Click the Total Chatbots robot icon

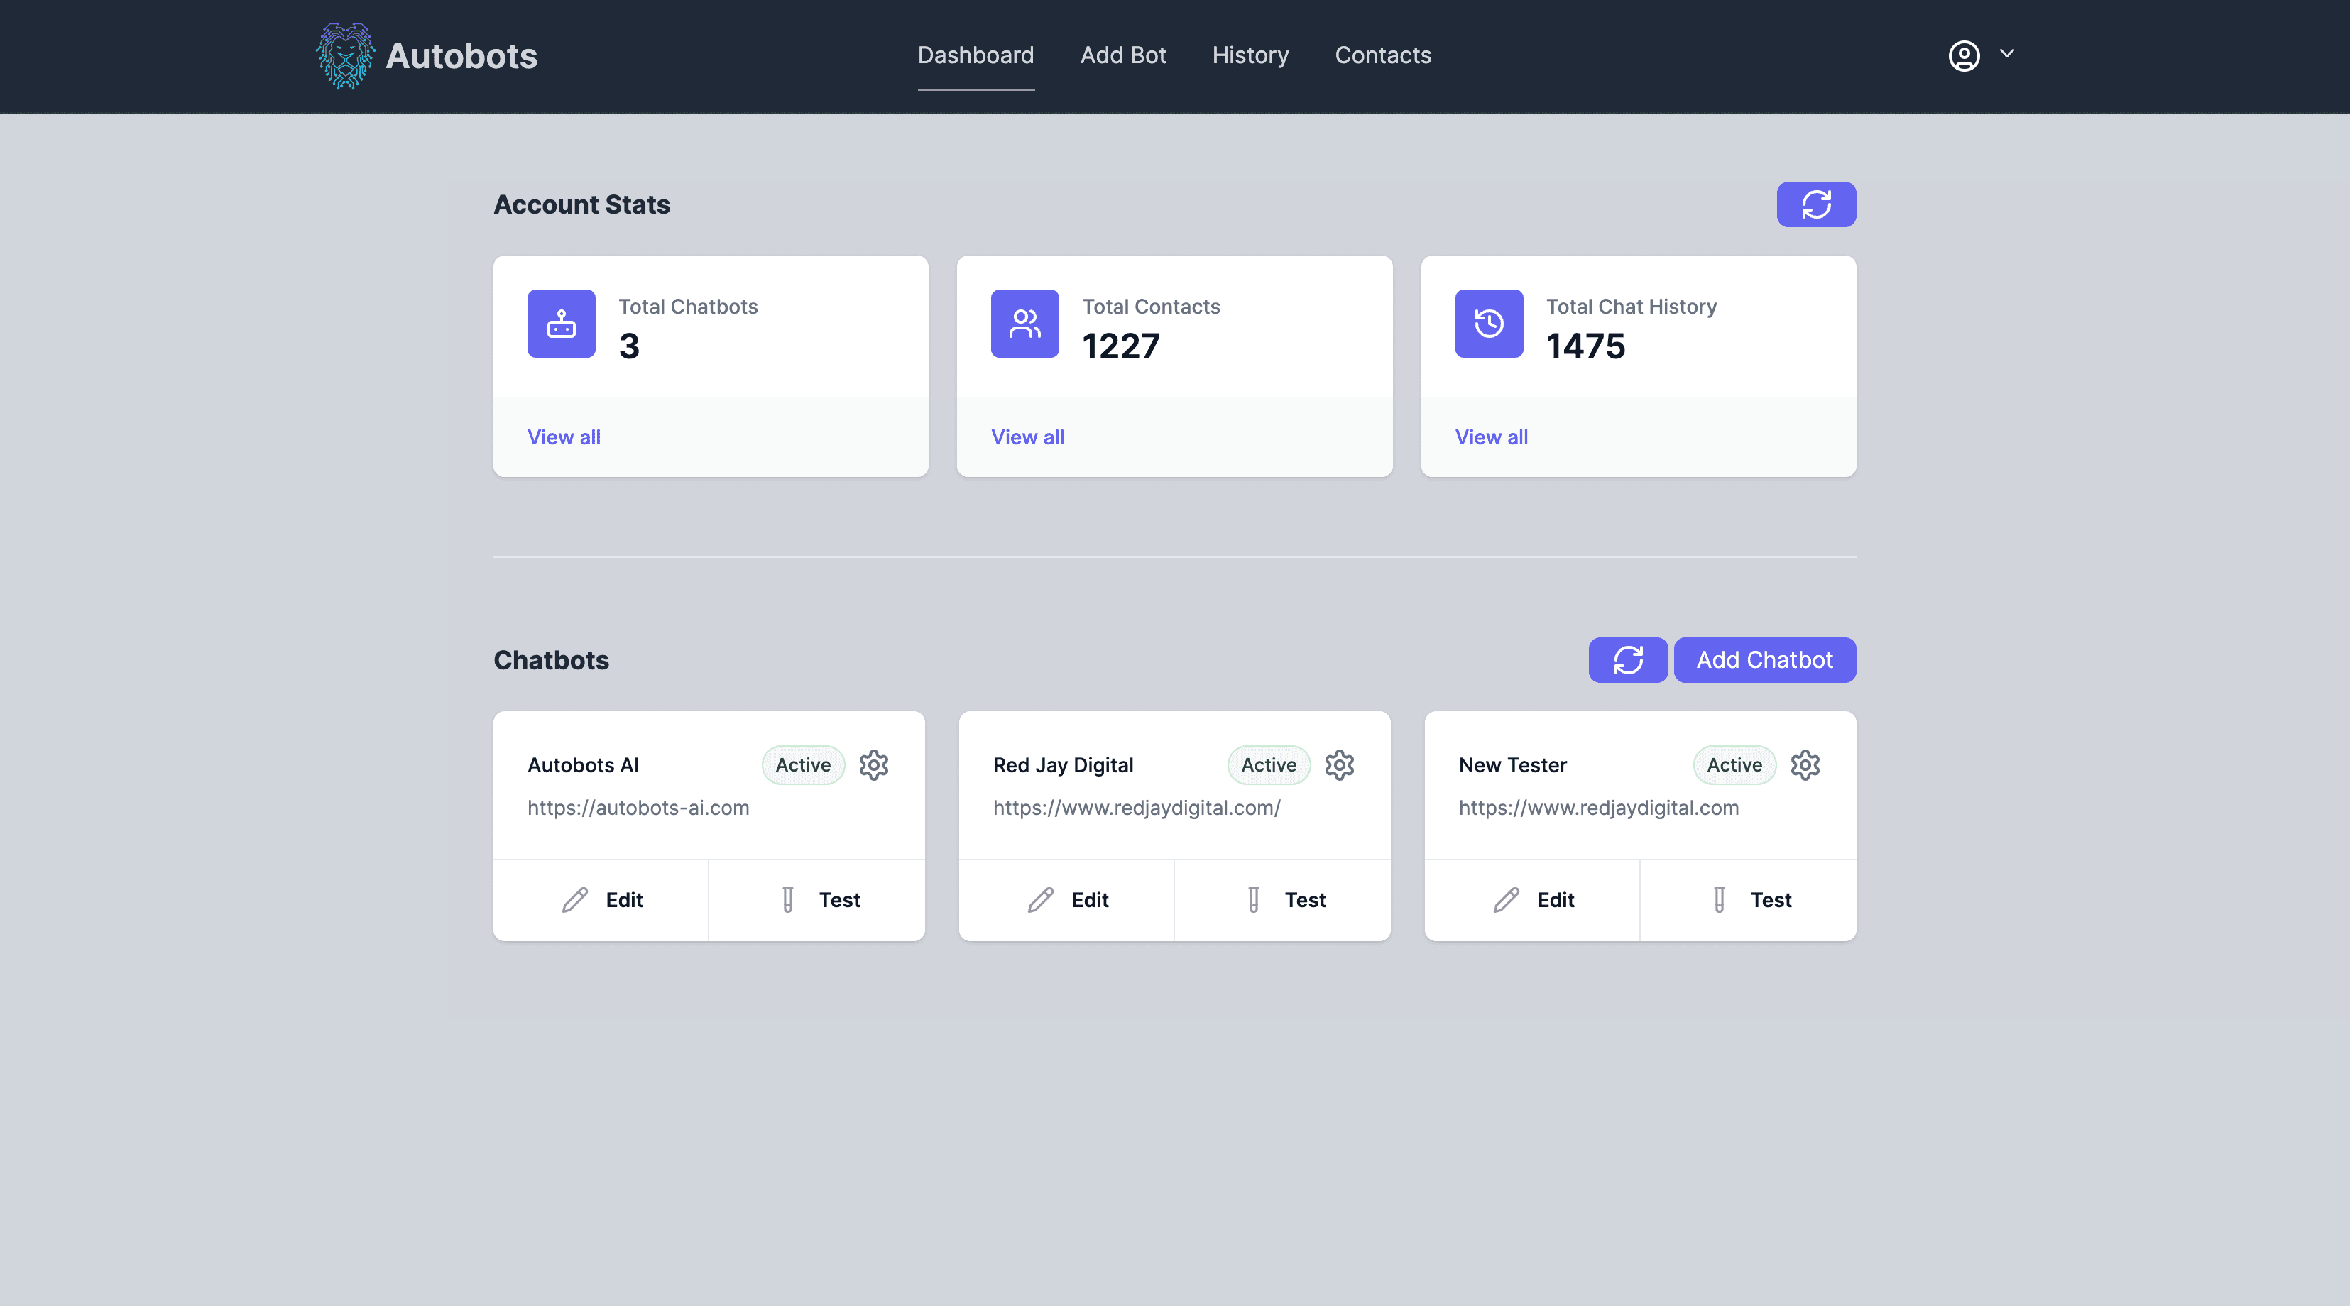(561, 324)
